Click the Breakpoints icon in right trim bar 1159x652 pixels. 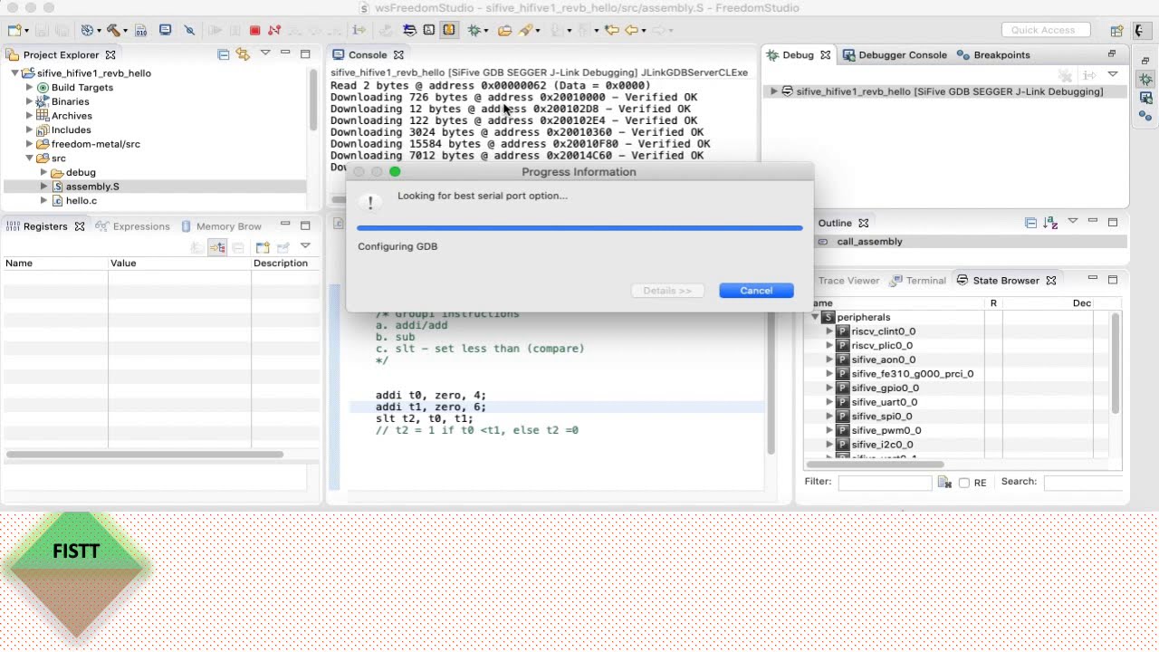(1146, 116)
